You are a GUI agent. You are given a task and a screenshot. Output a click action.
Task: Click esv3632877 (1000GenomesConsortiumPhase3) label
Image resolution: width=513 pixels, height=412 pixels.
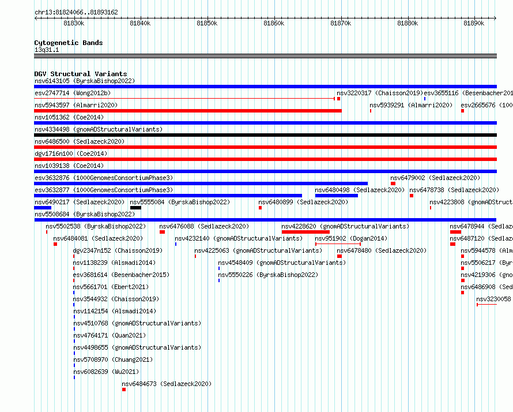click(x=104, y=190)
